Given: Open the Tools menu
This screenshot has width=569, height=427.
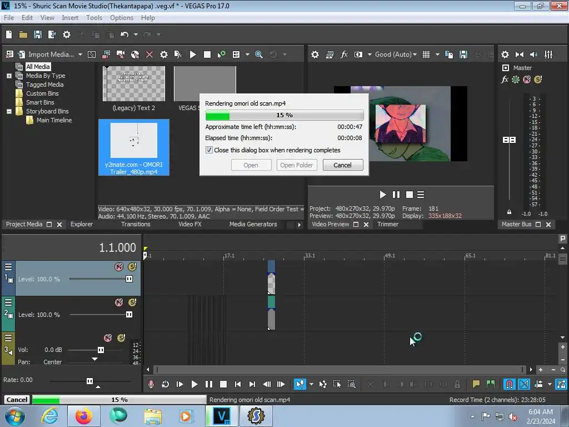Looking at the screenshot, I should (x=94, y=17).
